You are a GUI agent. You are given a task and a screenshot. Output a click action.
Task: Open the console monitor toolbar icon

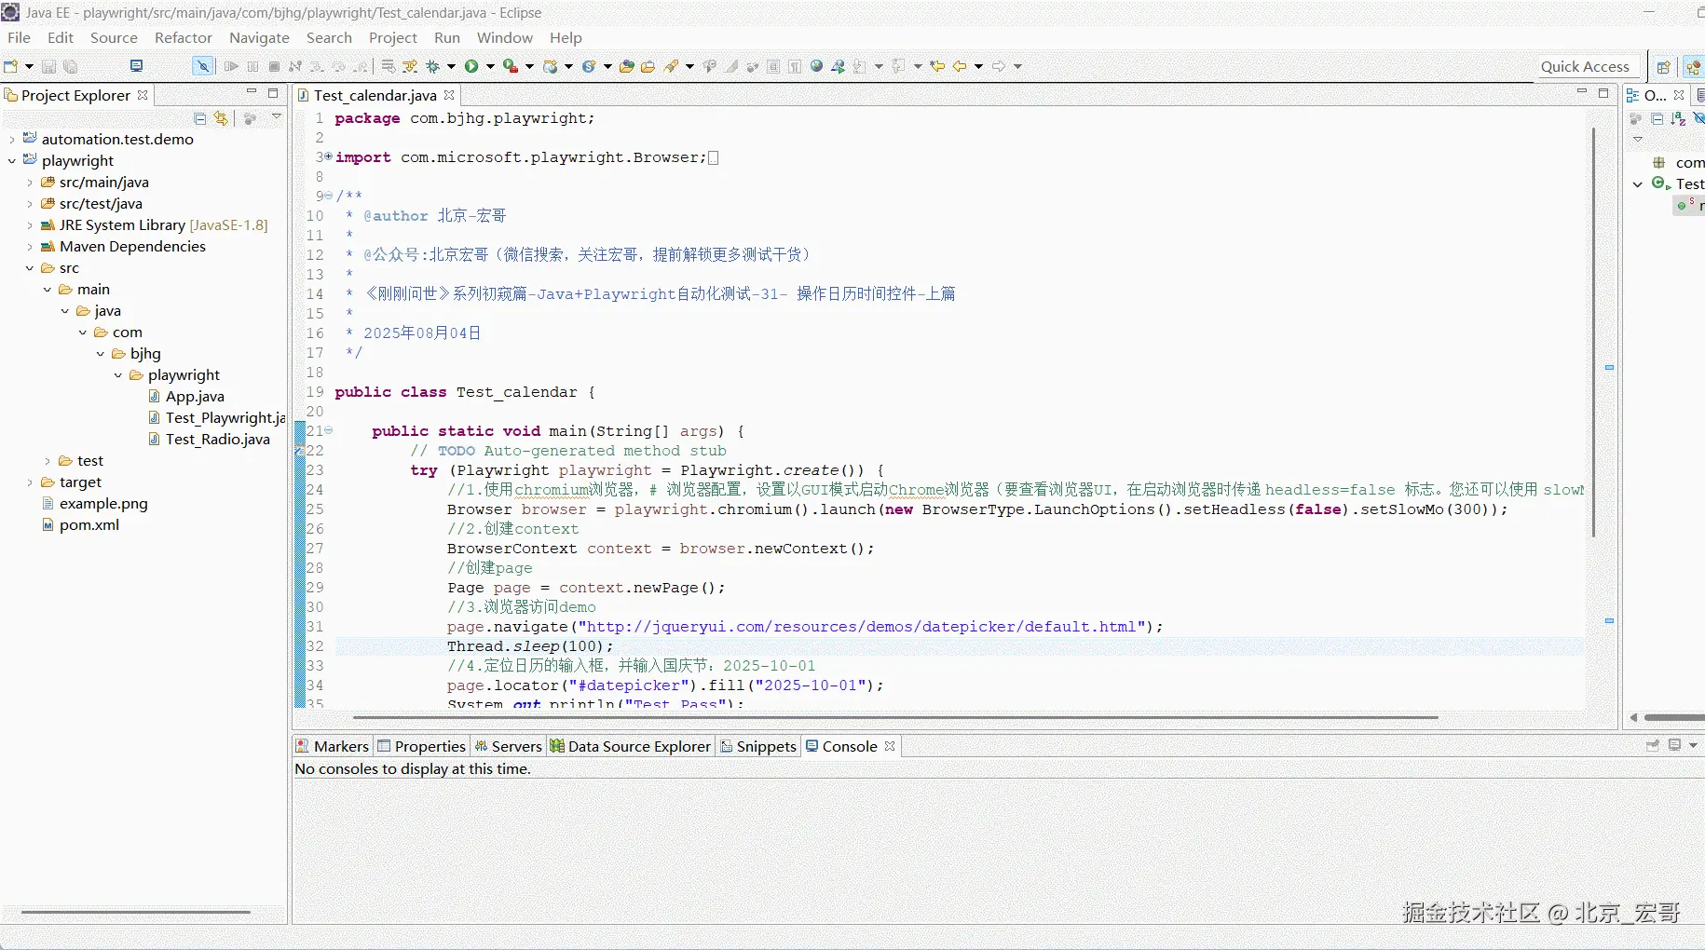pyautogui.click(x=137, y=66)
